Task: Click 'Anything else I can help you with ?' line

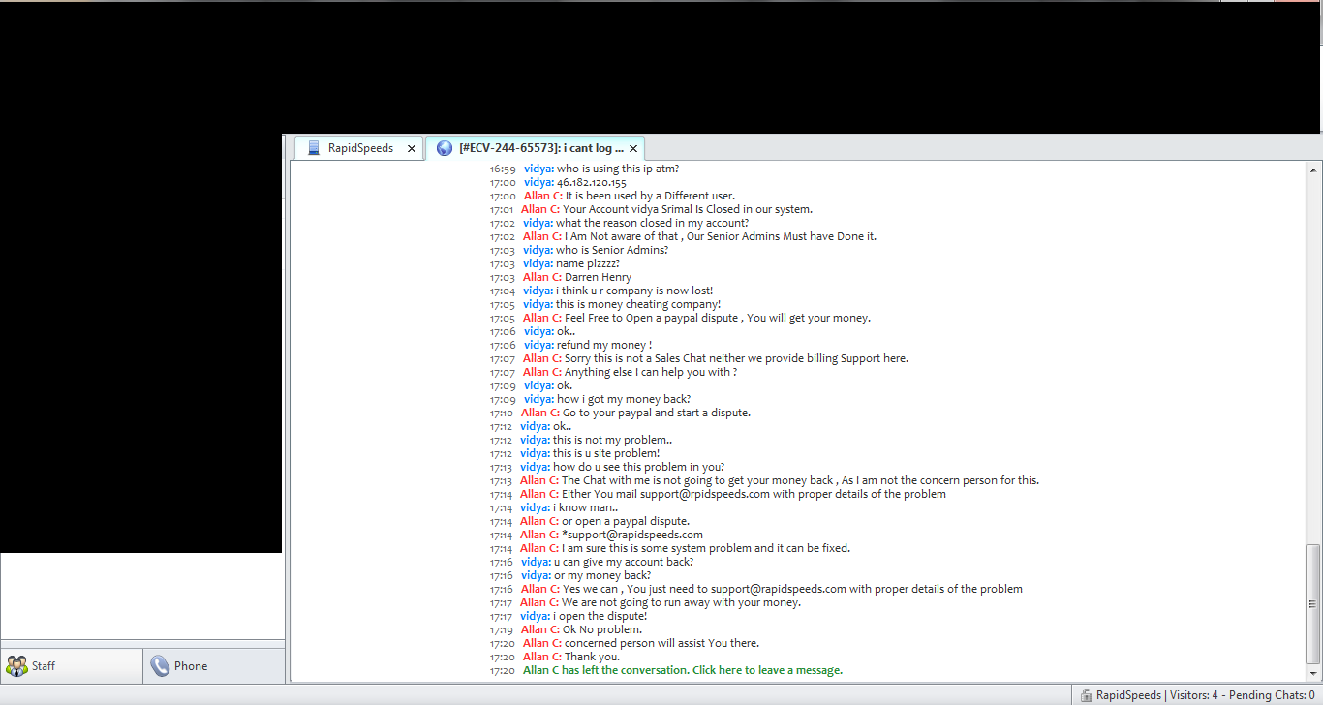Action: pos(651,372)
